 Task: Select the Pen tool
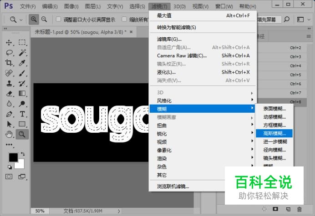click(x=9, y=114)
